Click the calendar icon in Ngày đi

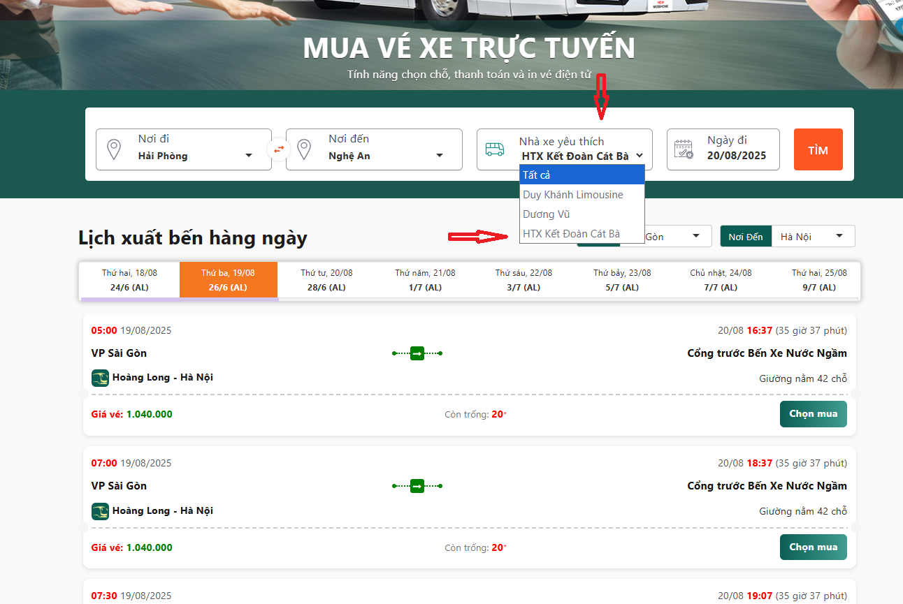[684, 149]
